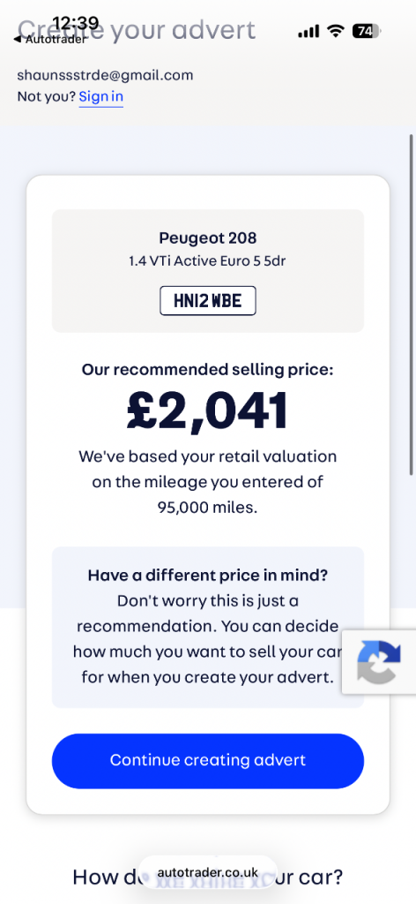Tap the Create your advert heading
Image resolution: width=416 pixels, height=904 pixels.
[137, 29]
